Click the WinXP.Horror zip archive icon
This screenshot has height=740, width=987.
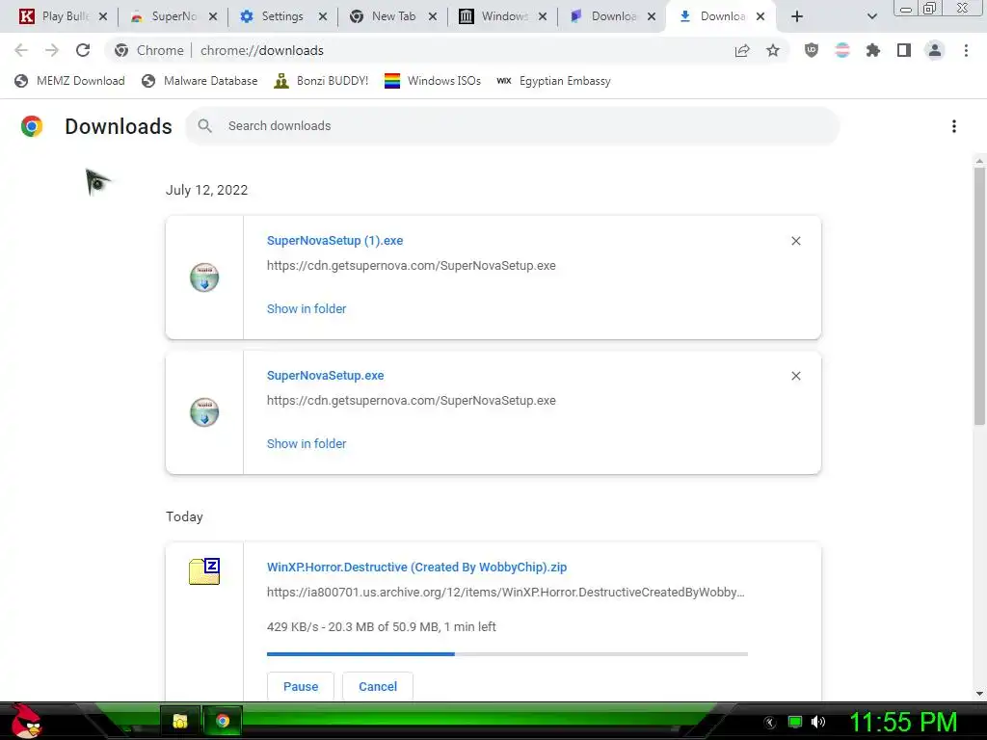204,571
